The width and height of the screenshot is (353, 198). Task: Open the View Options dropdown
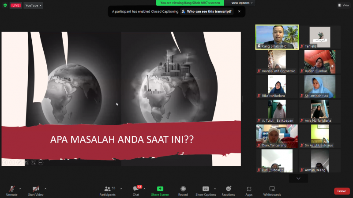[x=242, y=3]
